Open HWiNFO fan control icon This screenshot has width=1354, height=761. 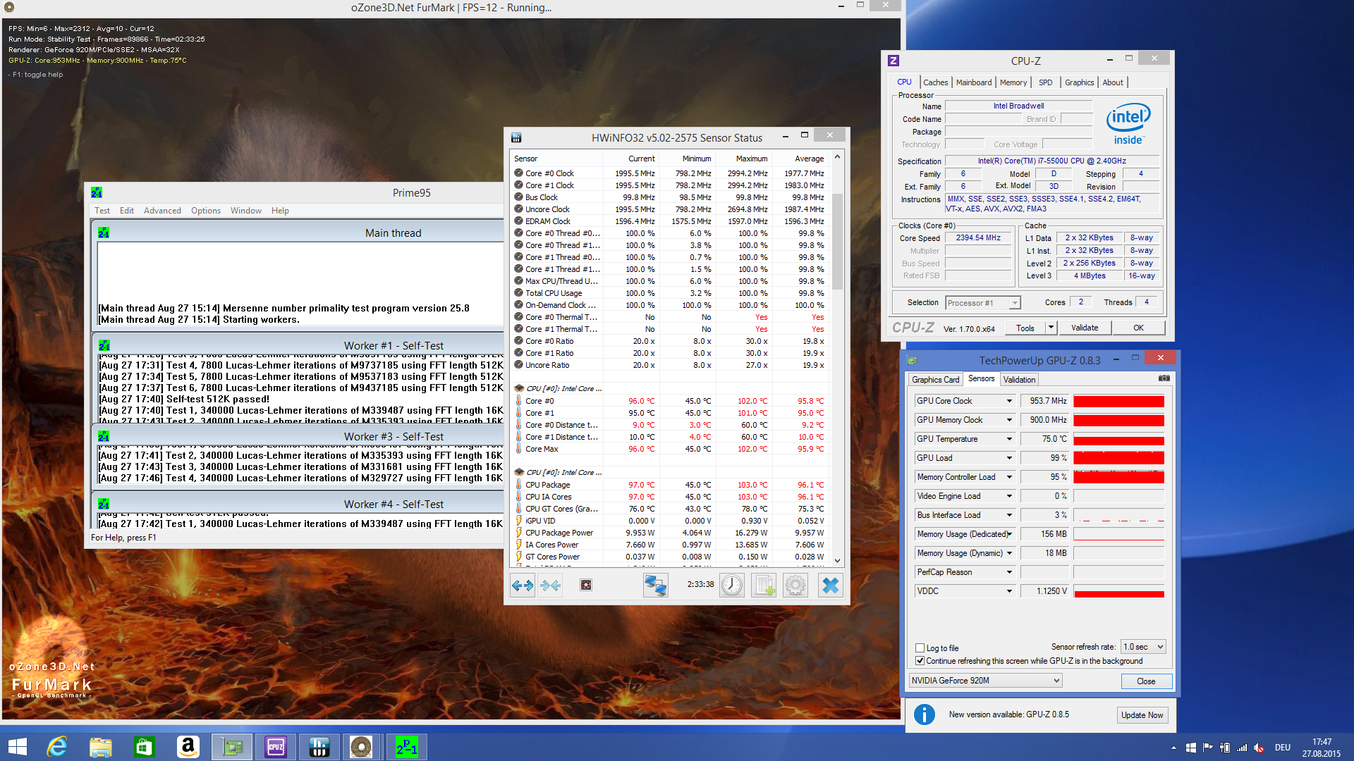[586, 585]
